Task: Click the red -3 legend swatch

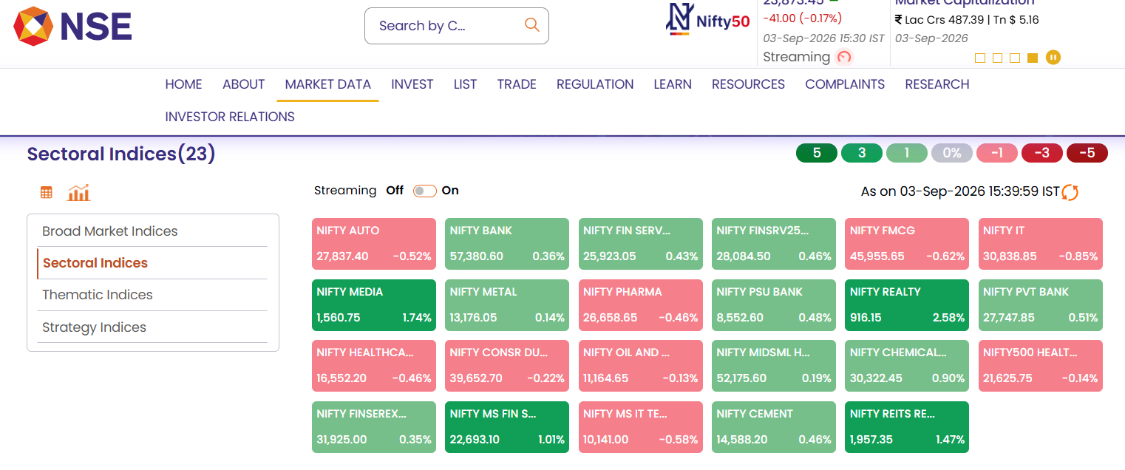Action: (1042, 153)
